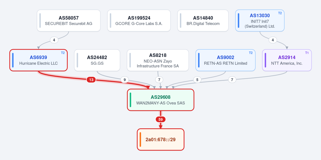Select the AS2914 NTT America node

pyautogui.click(x=287, y=60)
